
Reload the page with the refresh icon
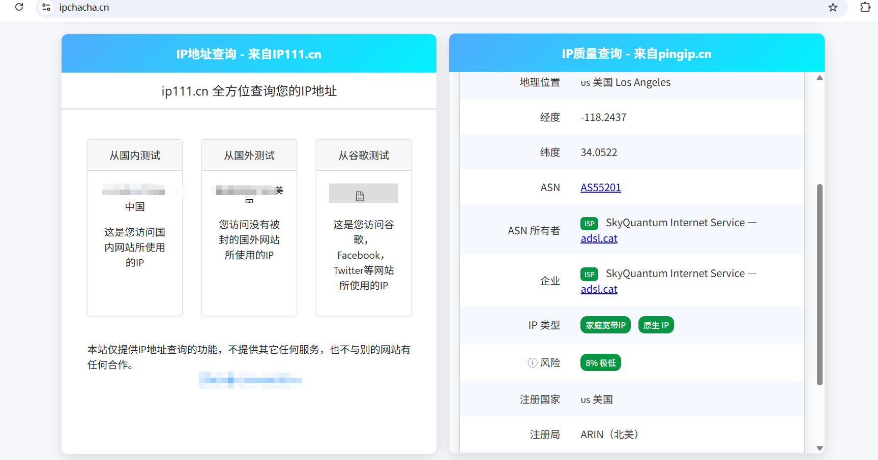(19, 7)
